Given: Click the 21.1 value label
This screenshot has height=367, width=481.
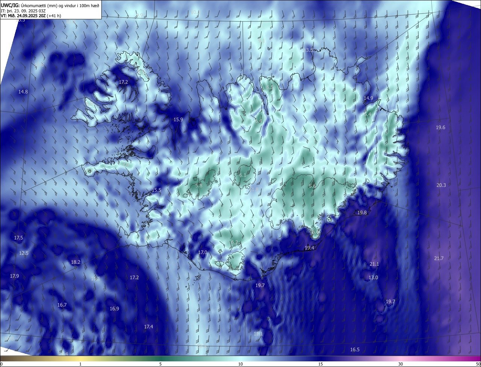Looking at the screenshot, I should coord(374,264).
